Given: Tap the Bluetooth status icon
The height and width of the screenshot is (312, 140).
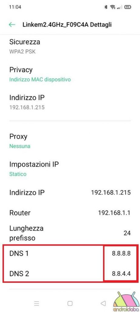Looking at the screenshot, I should [x=106, y=7].
